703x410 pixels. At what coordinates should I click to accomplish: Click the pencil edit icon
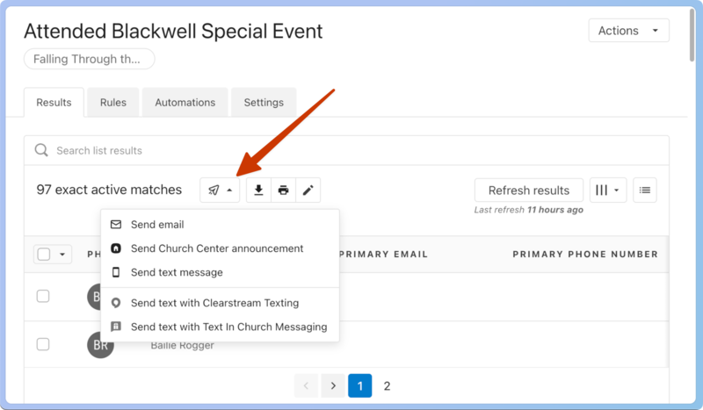click(308, 190)
